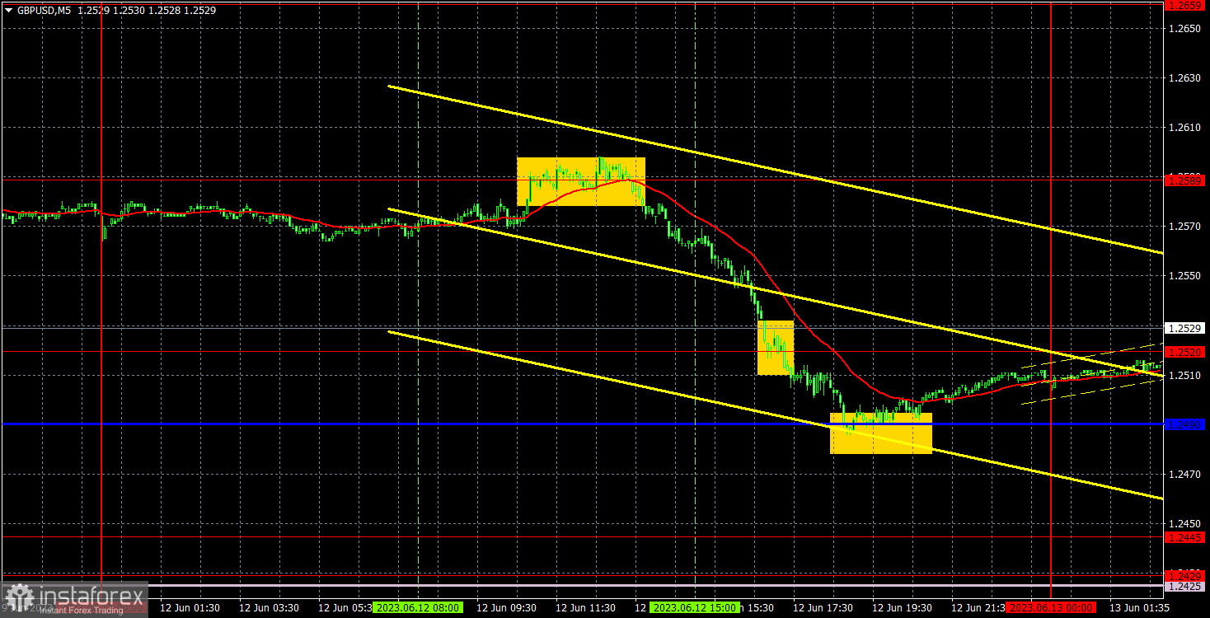Screen dimensions: 1210x618
Task: Click the 1.2470 price axis label
Action: pyautogui.click(x=1184, y=474)
